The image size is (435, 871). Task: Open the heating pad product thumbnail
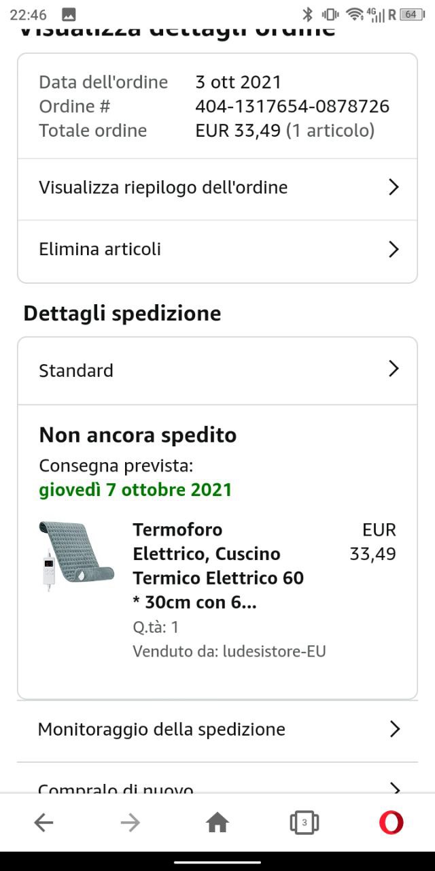(75, 557)
